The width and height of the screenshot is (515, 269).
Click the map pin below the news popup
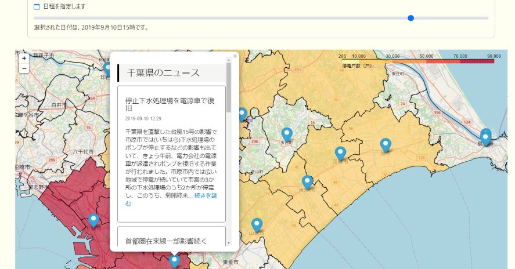point(174,261)
